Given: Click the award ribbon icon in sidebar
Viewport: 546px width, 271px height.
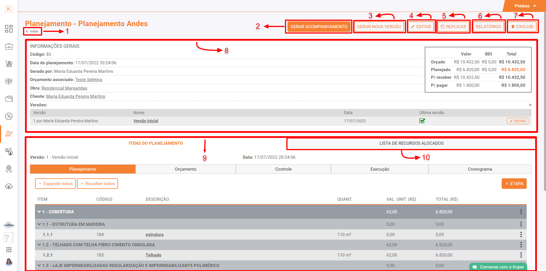Looking at the screenshot, I should (9, 169).
